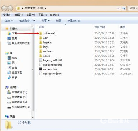Click the folder icon in address bar
Image resolution: width=138 pixels, height=131 pixels.
pos(18,8)
